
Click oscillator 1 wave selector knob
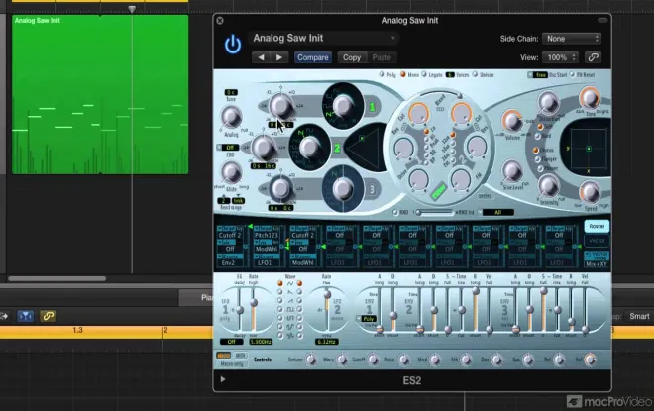click(x=343, y=106)
